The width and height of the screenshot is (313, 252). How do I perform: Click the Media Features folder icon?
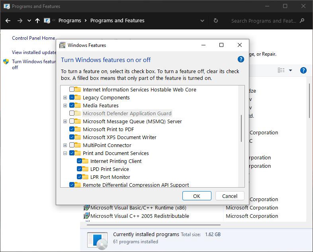tap(78, 105)
